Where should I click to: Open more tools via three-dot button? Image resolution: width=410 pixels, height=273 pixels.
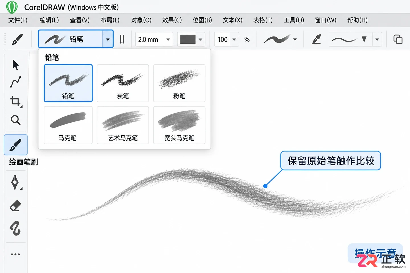point(15,254)
